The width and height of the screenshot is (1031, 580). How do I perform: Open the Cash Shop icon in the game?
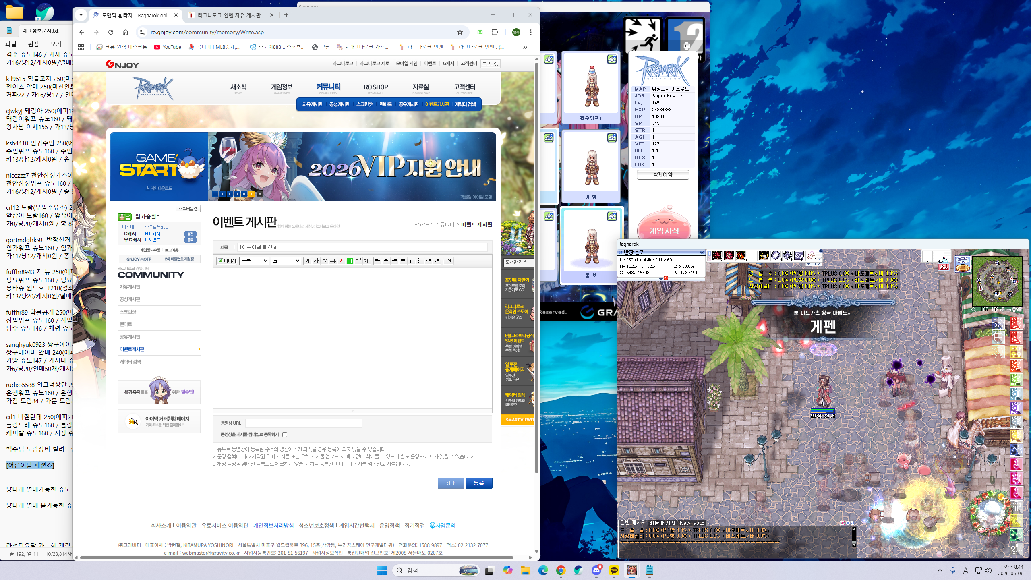[x=963, y=264]
